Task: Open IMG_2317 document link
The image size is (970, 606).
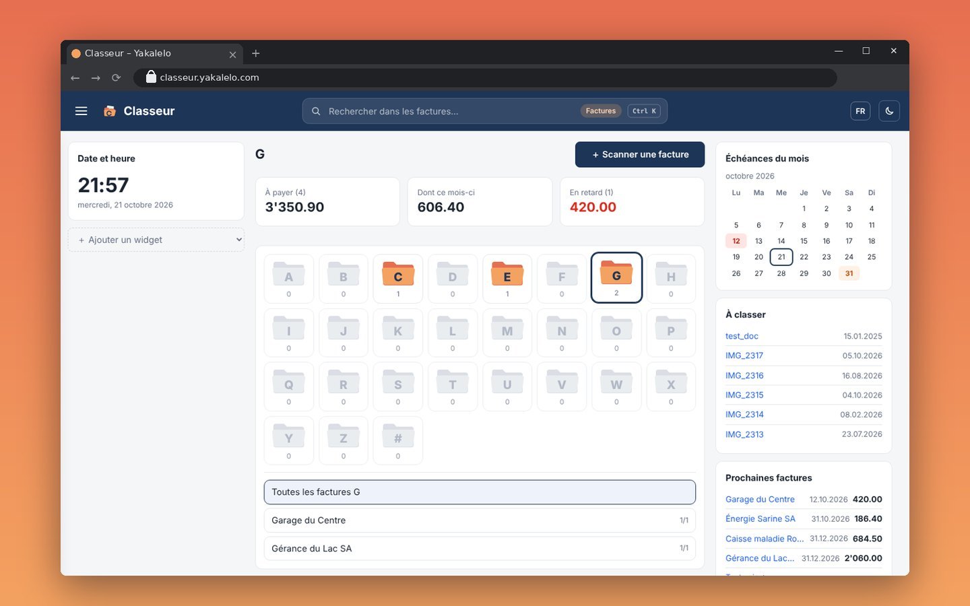Action: click(744, 356)
